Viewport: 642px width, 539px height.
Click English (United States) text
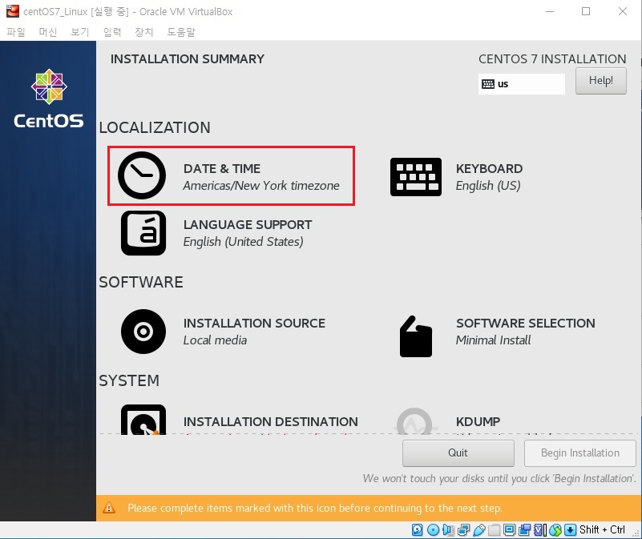(243, 242)
